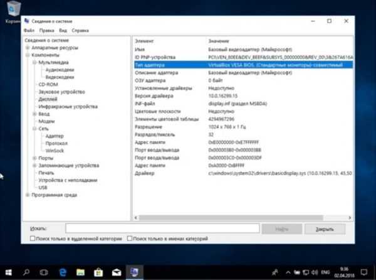Select the Сведения о системе root item
This screenshot has width=376, height=280.
point(47,40)
